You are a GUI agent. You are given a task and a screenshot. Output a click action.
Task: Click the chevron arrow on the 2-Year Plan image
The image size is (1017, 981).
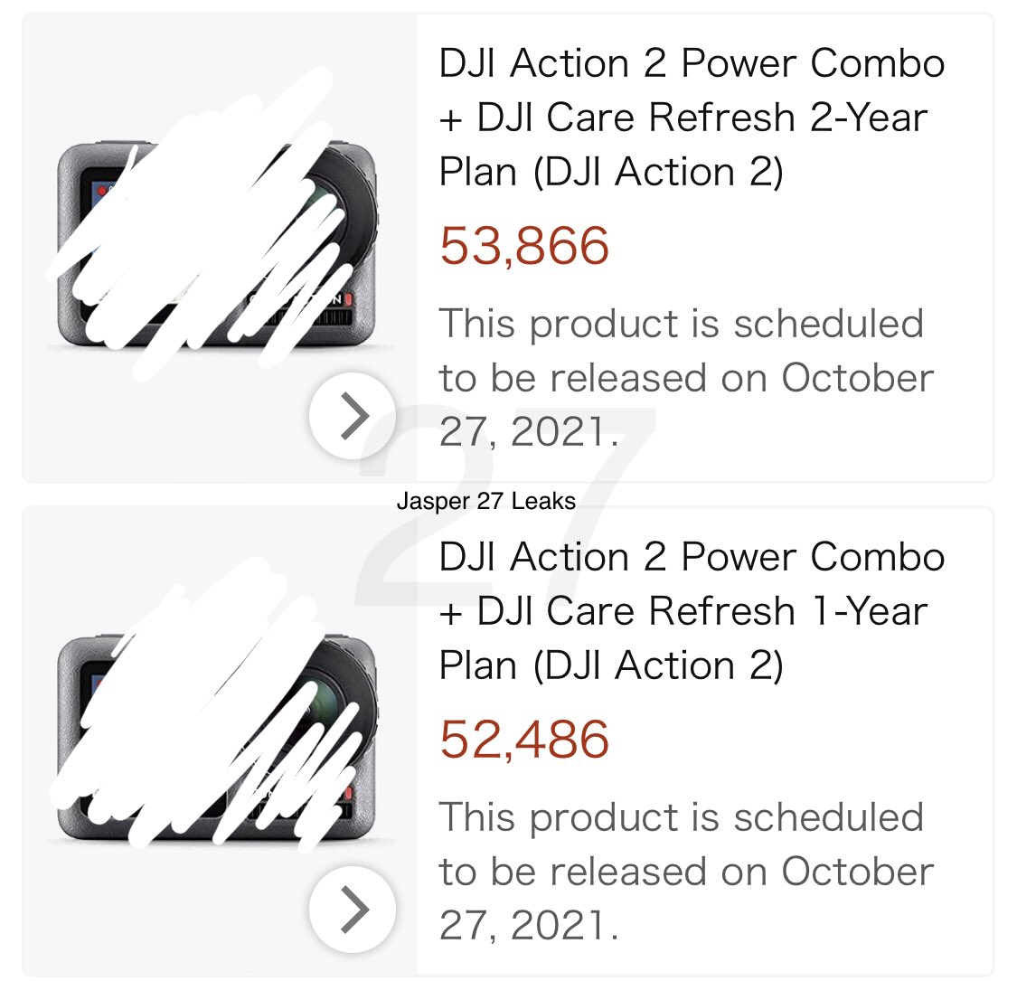click(353, 415)
